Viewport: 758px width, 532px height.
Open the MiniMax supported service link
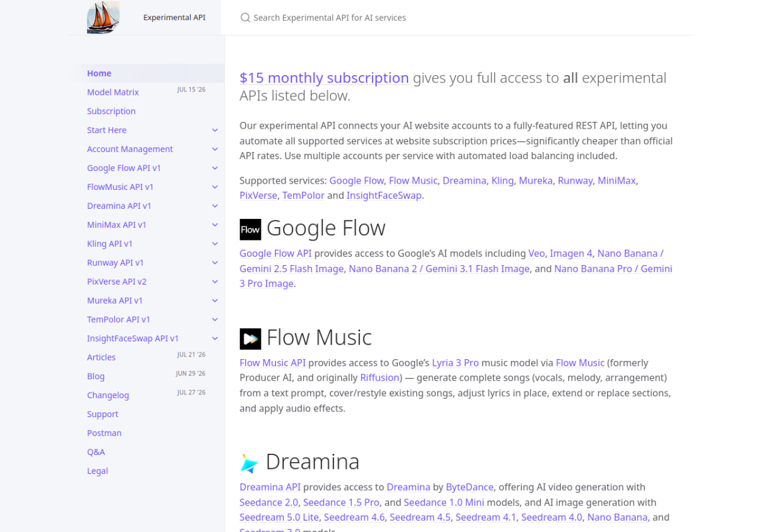tap(617, 180)
